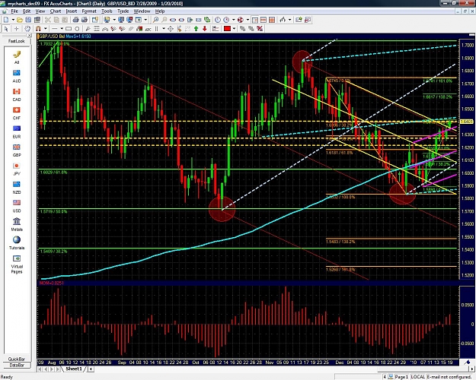The width and height of the screenshot is (476, 380).
Task: Select the arc drawing tool
Action: click(105, 29)
